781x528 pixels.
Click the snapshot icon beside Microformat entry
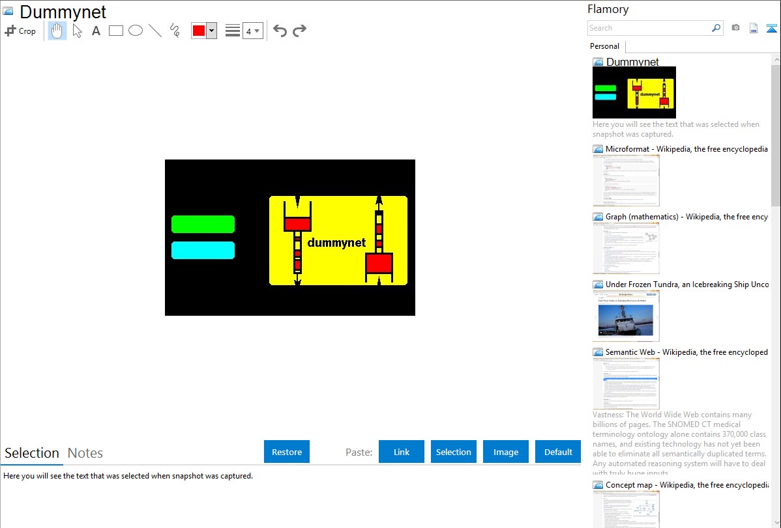598,149
